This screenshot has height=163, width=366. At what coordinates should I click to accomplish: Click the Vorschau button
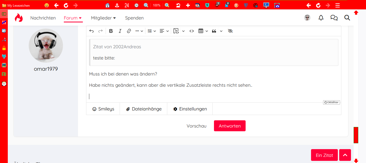[x=197, y=126]
